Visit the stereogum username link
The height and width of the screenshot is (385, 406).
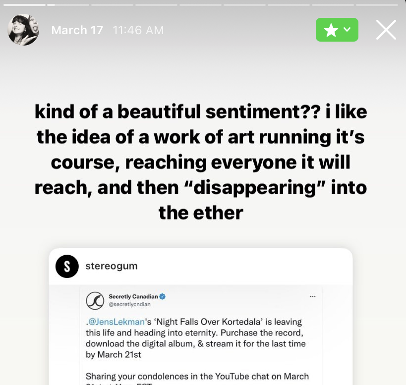tap(112, 266)
